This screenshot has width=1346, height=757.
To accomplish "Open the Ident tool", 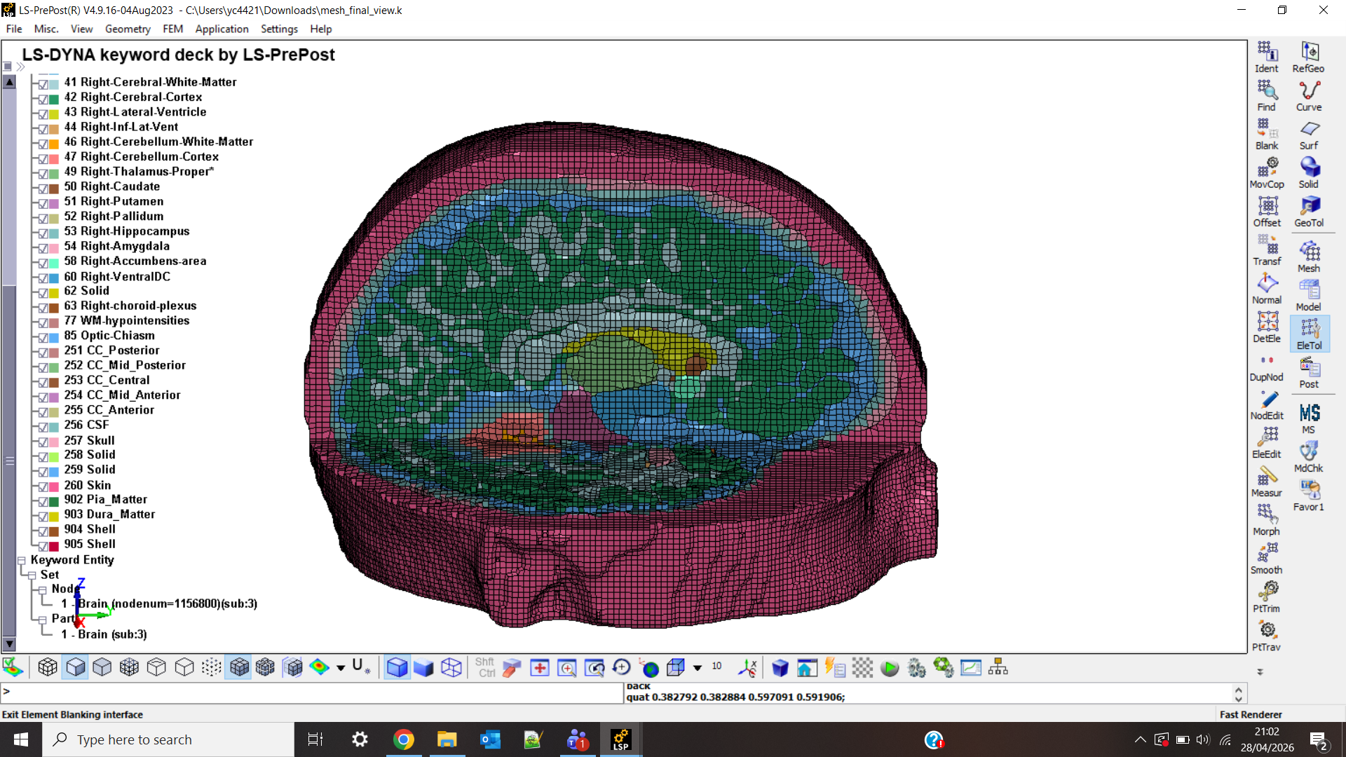I will [x=1267, y=57].
